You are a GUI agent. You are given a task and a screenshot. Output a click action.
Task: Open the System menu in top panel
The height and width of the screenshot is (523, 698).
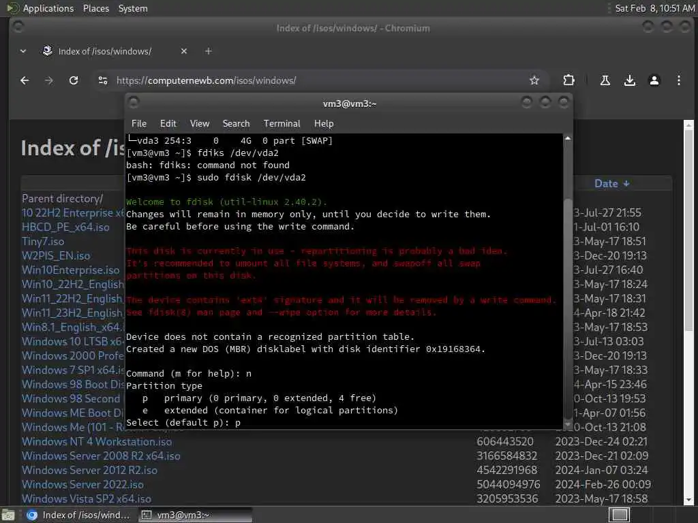[x=133, y=8]
